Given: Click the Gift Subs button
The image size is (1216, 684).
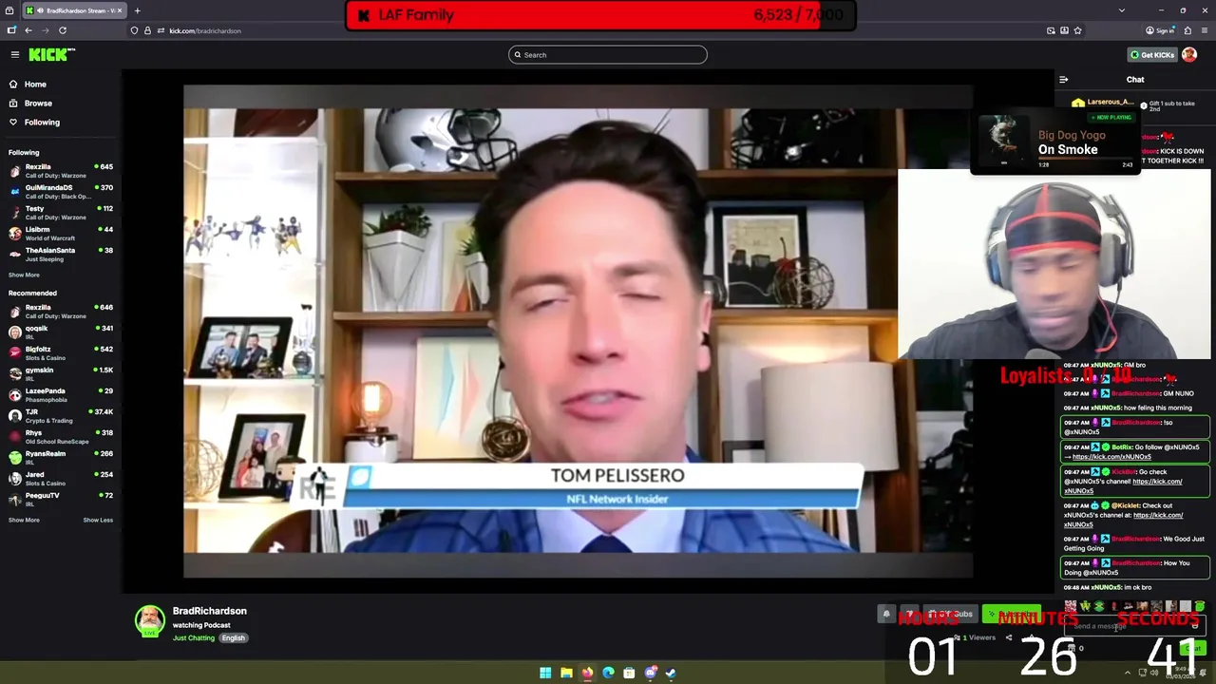Looking at the screenshot, I should click(952, 615).
